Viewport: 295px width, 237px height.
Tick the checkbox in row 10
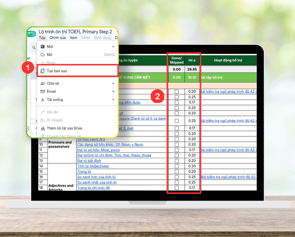pyautogui.click(x=177, y=145)
